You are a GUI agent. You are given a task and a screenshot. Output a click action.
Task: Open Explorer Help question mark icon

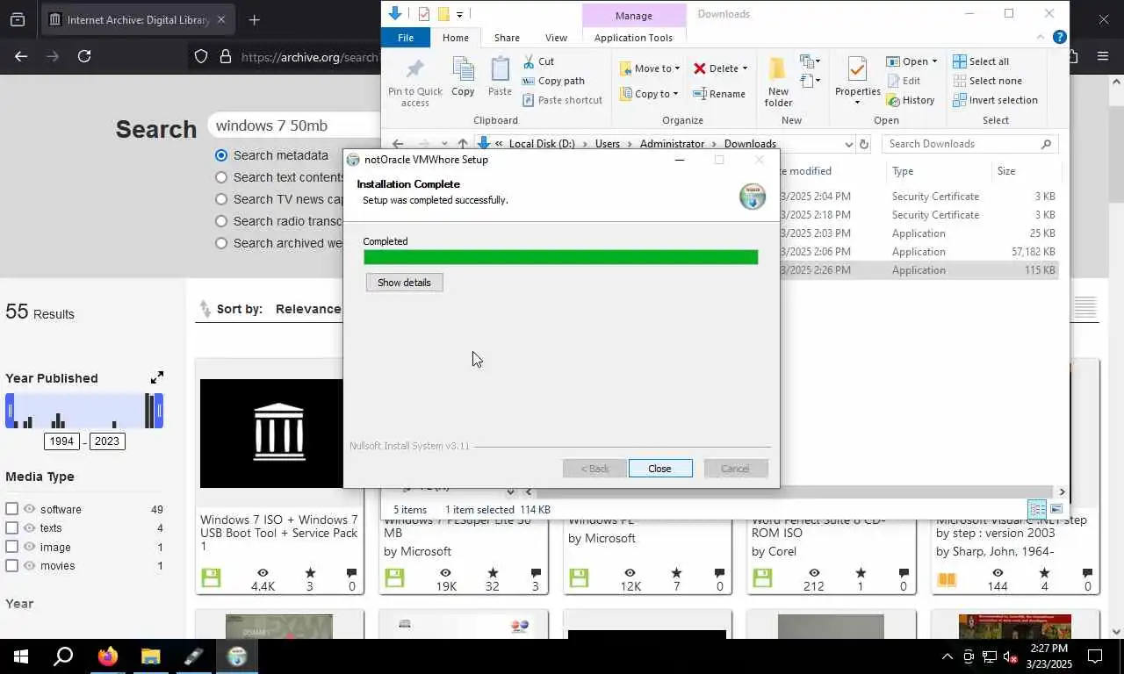point(1060,38)
